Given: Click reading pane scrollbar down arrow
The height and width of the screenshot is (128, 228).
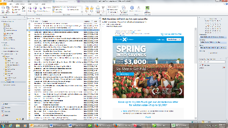Looking at the screenshot, I should point(196,118).
